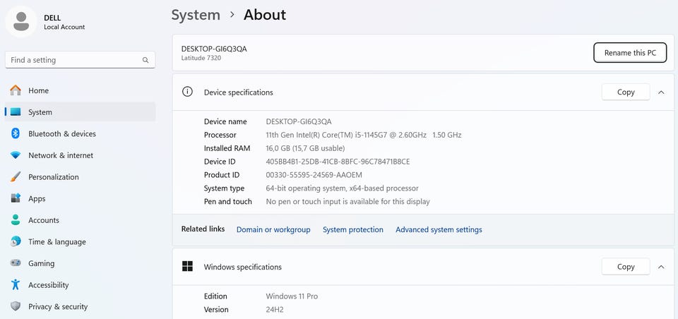Click the Gaming controller icon
This screenshot has height=319, width=678.
(x=16, y=263)
